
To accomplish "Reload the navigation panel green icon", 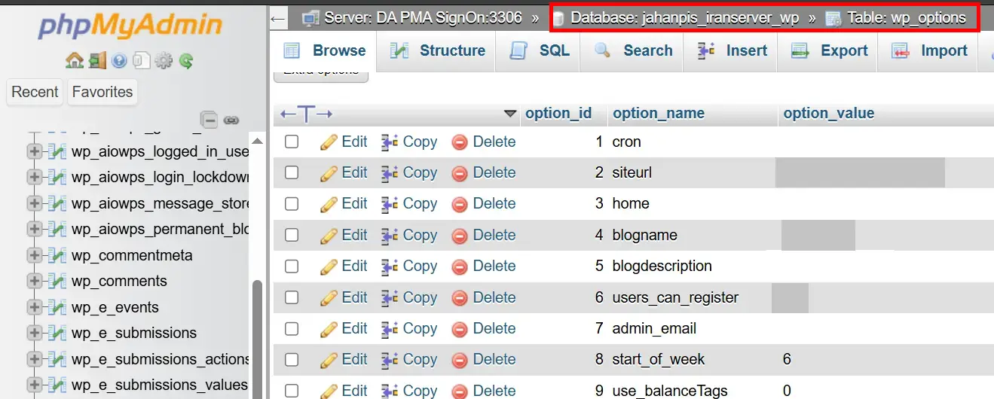I will point(186,60).
